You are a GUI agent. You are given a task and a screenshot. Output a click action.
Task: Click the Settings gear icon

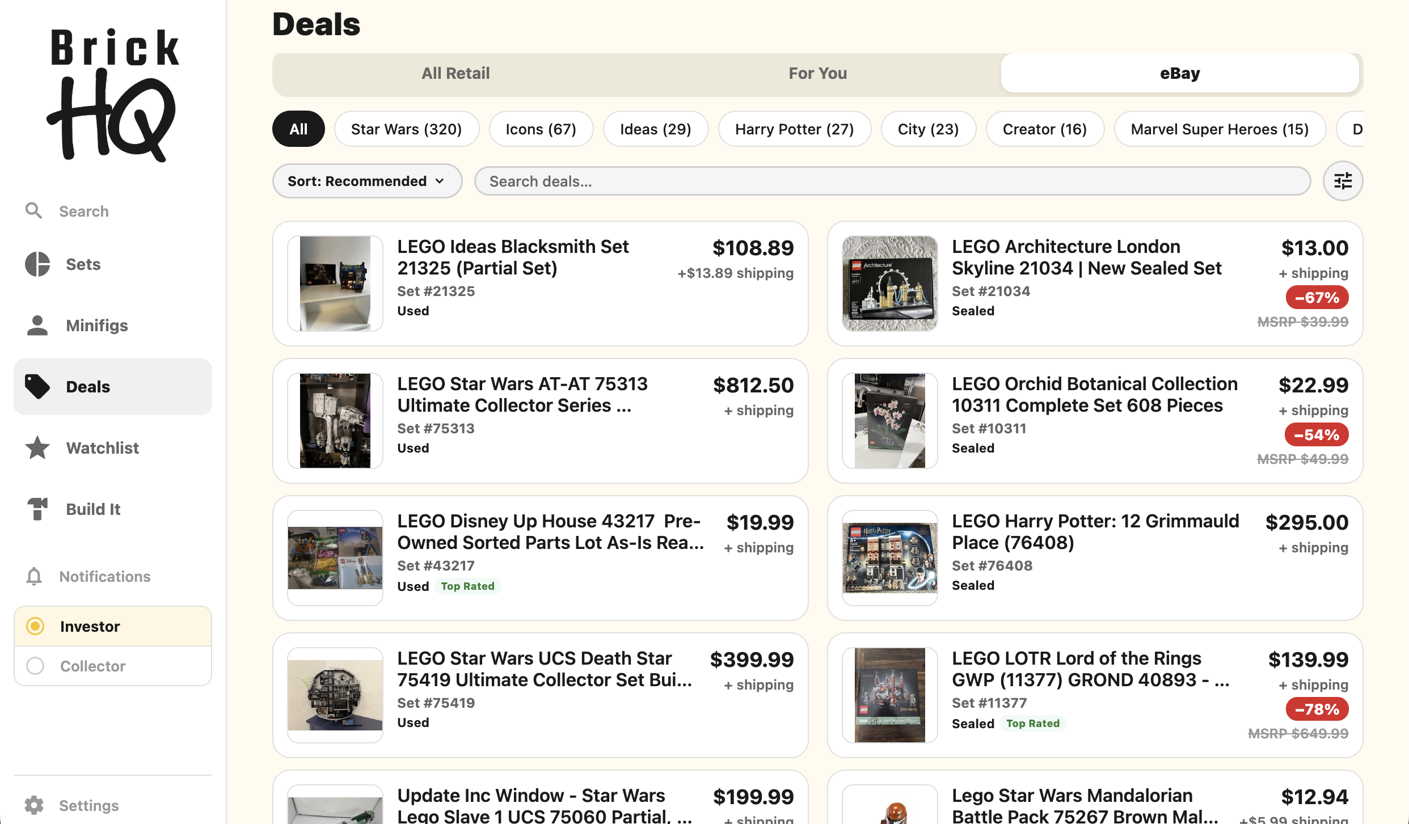(x=34, y=805)
